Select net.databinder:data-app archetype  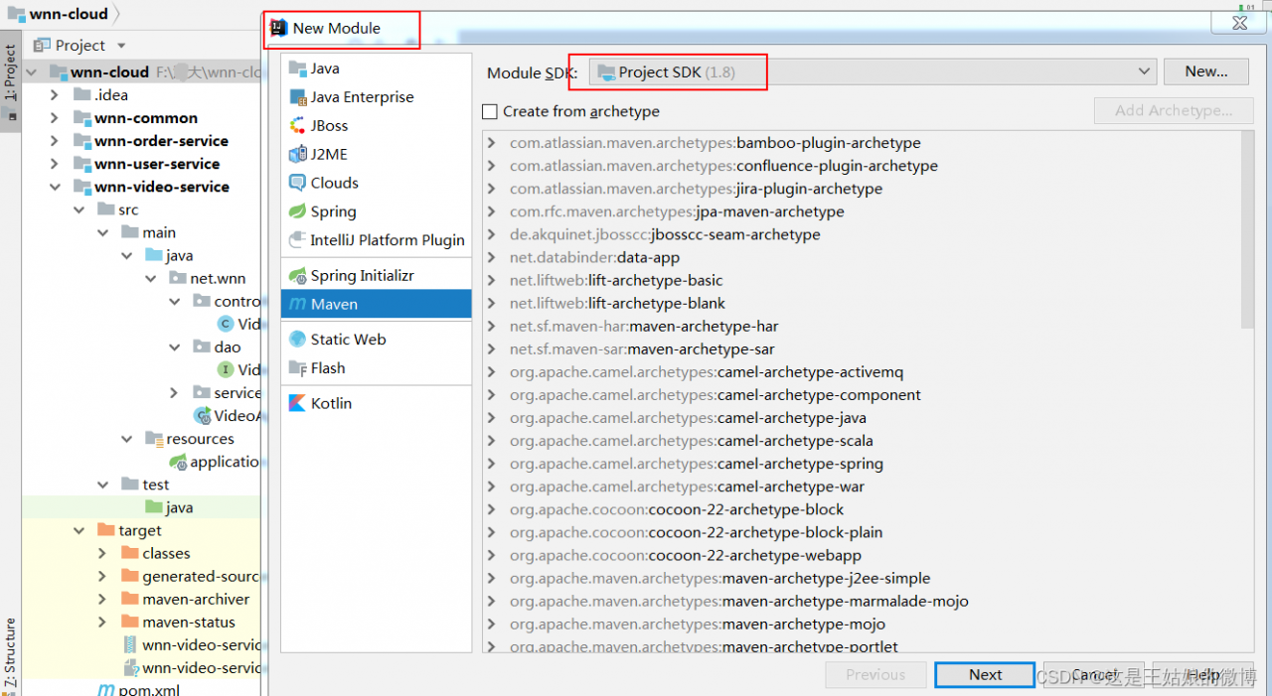click(x=595, y=258)
